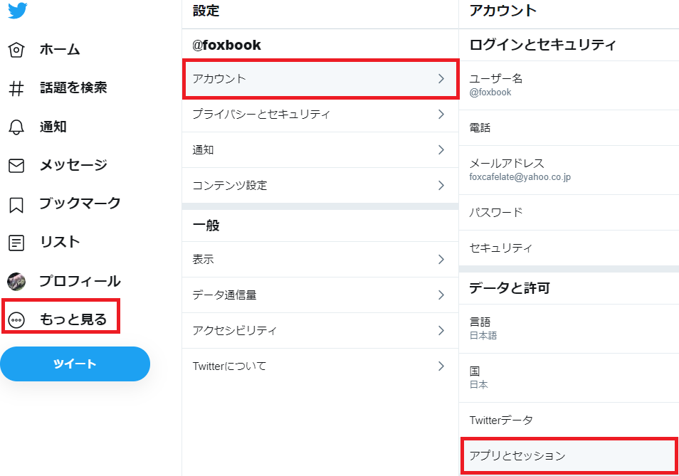Click the 日本 country value
Screen dimensions: 679x476
pyautogui.click(x=478, y=384)
